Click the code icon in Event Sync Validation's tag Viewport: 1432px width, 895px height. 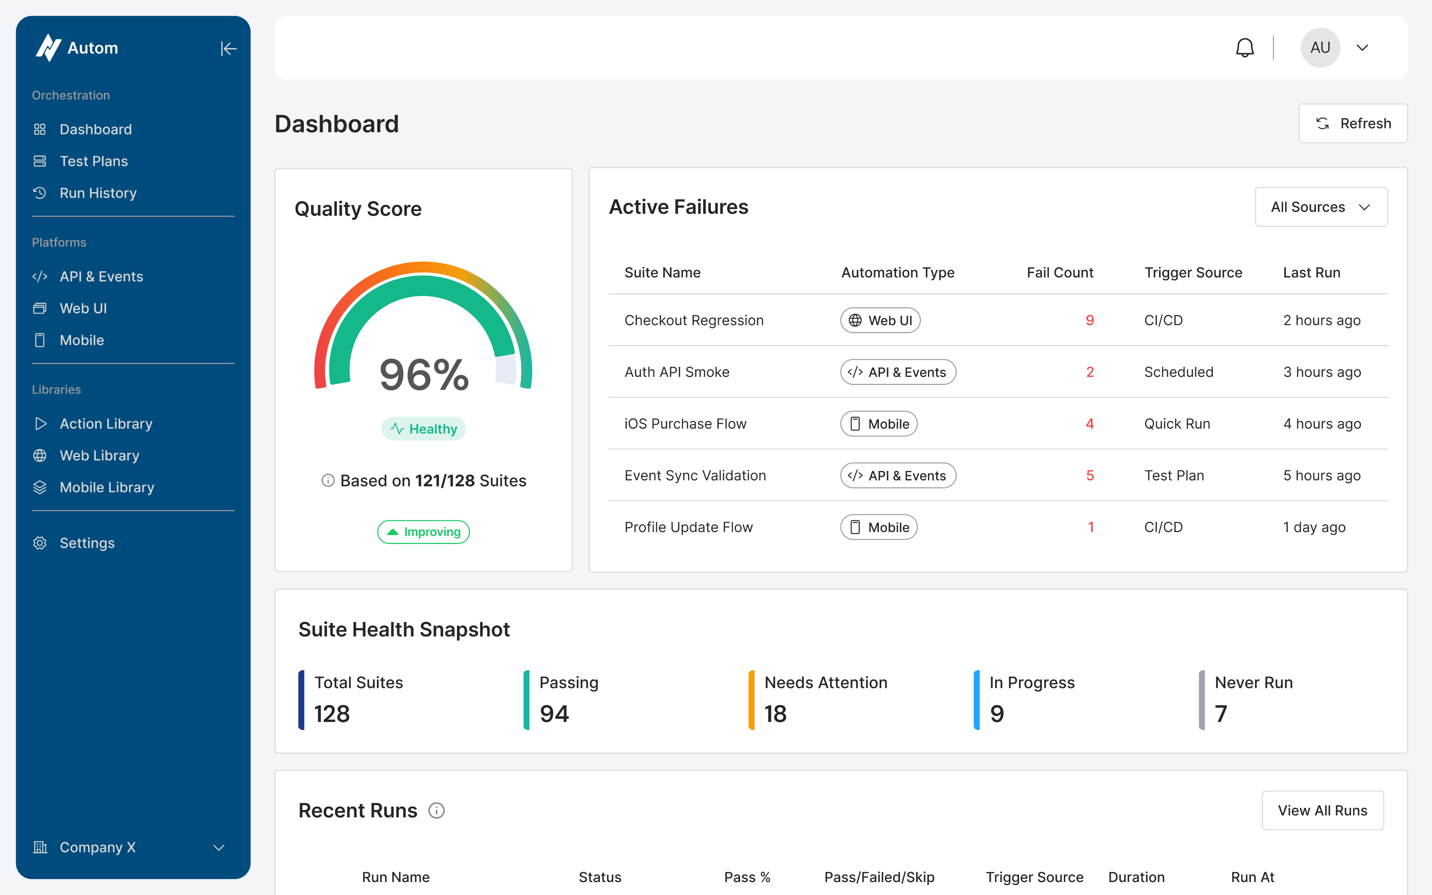click(x=855, y=475)
